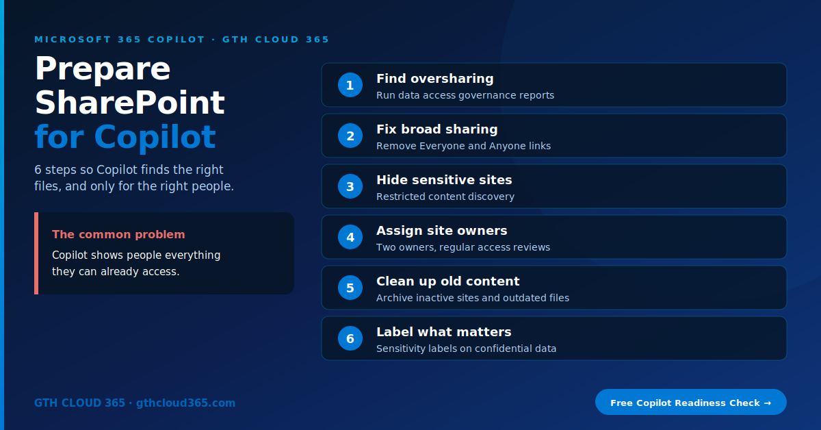Select the 'Hide sensitive sites' heading
821x430 pixels.
(444, 180)
